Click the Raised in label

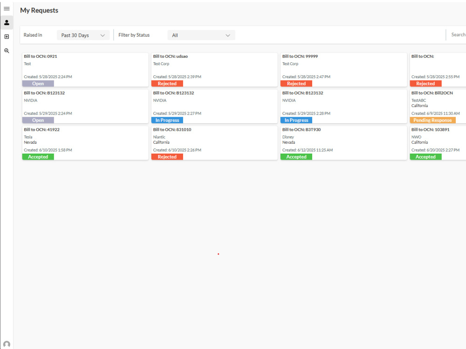pyautogui.click(x=33, y=35)
